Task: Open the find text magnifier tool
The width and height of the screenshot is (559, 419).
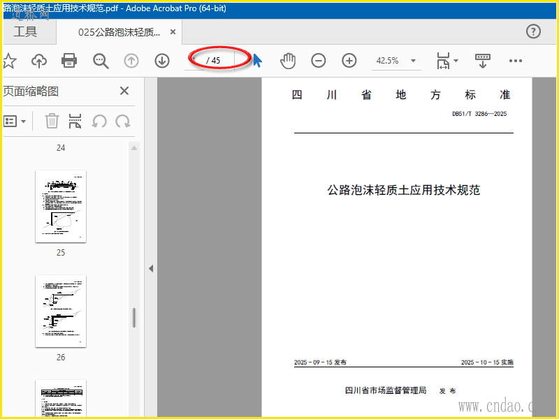Action: tap(101, 61)
